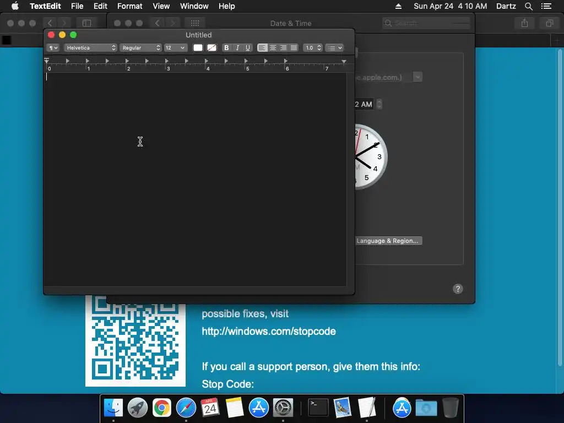This screenshot has height=423, width=564.
Task: Open the paragraph styles dropdown
Action: point(53,48)
